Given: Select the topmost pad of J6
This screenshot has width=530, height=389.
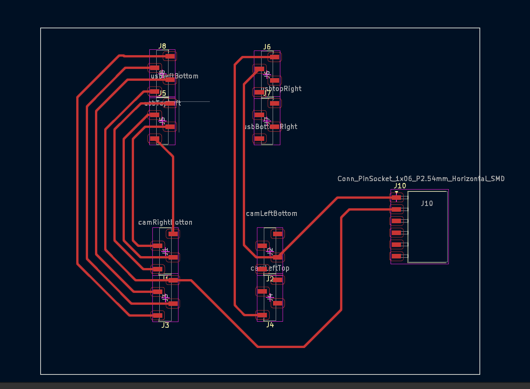Looking at the screenshot, I should pyautogui.click(x=275, y=57).
